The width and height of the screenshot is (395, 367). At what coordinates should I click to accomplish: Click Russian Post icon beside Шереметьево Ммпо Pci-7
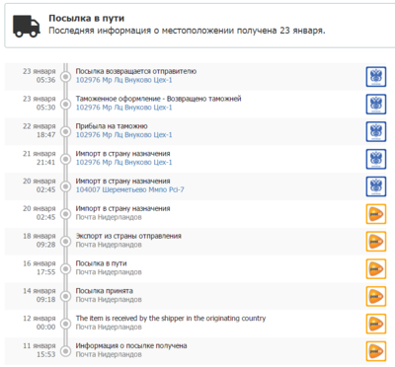(376, 186)
